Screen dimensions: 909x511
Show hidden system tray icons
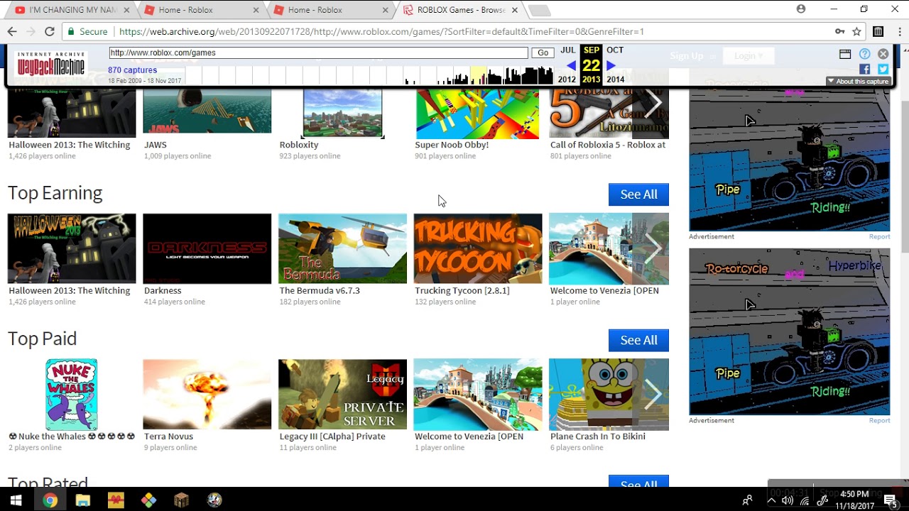[x=771, y=501]
